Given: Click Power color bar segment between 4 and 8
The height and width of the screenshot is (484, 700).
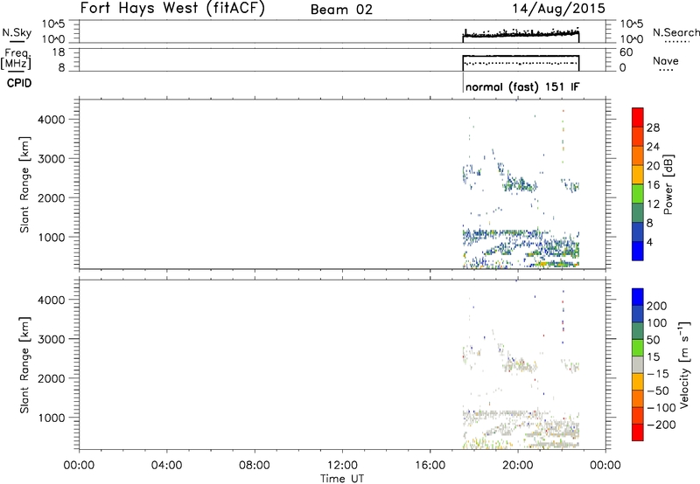Looking at the screenshot, I should pyautogui.click(x=638, y=232).
